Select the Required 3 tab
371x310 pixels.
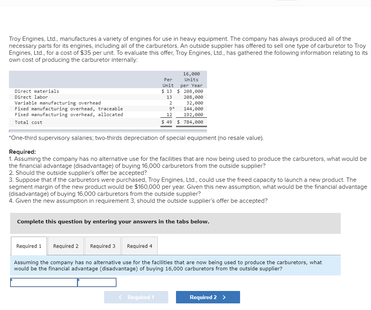tap(103, 246)
